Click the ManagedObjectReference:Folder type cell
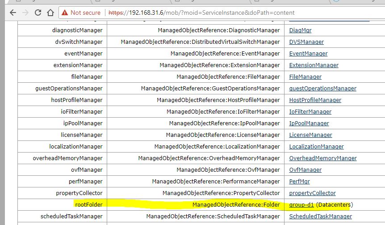 point(196,204)
